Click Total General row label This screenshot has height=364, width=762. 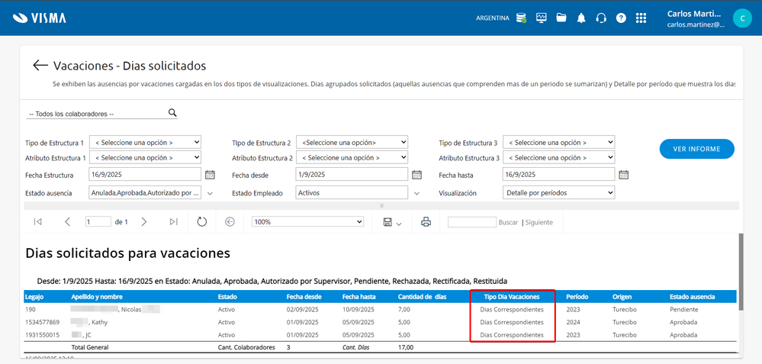click(x=90, y=347)
